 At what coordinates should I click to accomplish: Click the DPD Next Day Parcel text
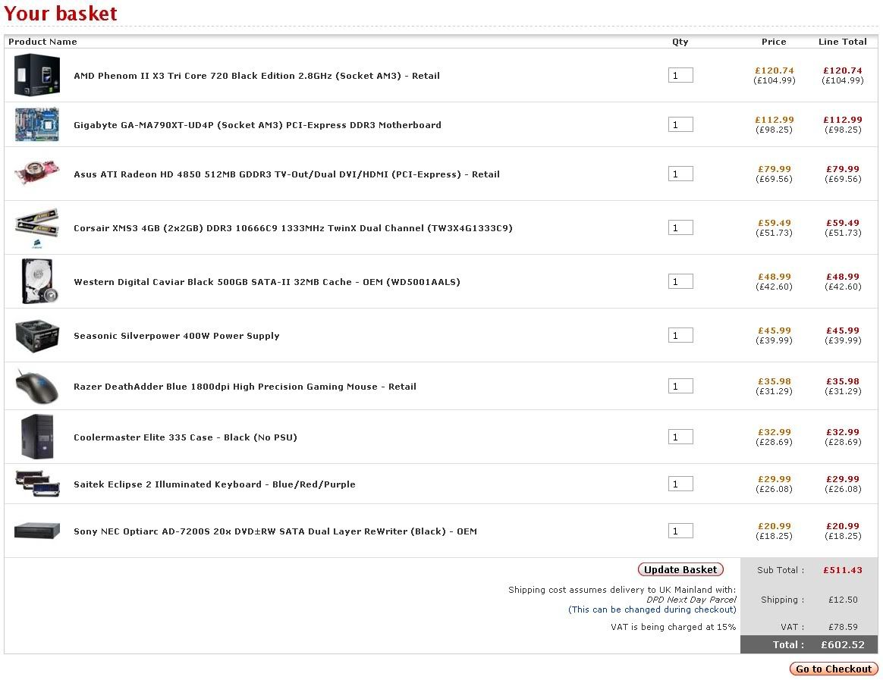pyautogui.click(x=691, y=600)
